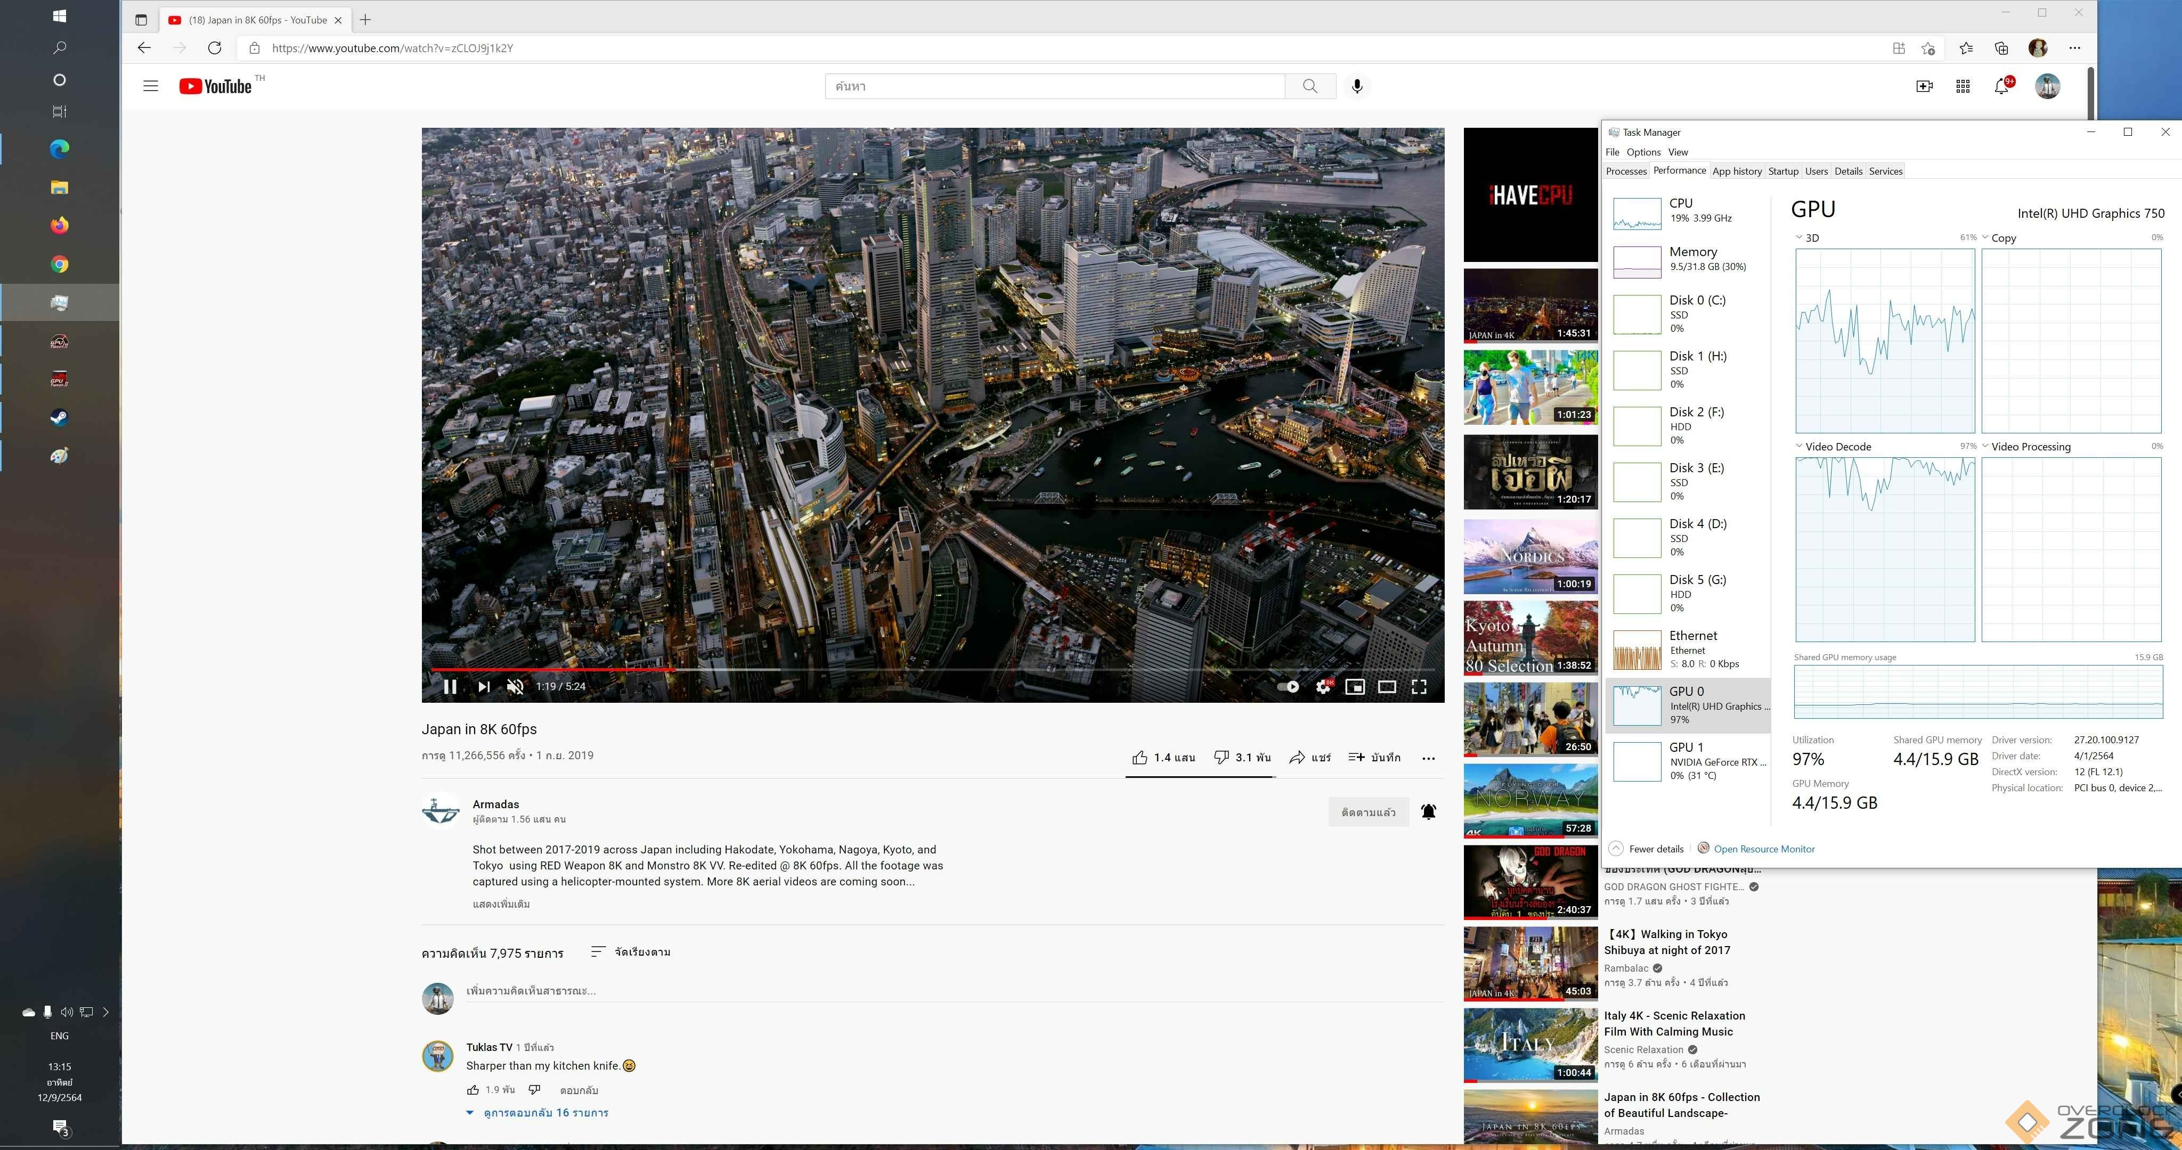
Task: Open video settings gear
Action: [x=1322, y=687]
